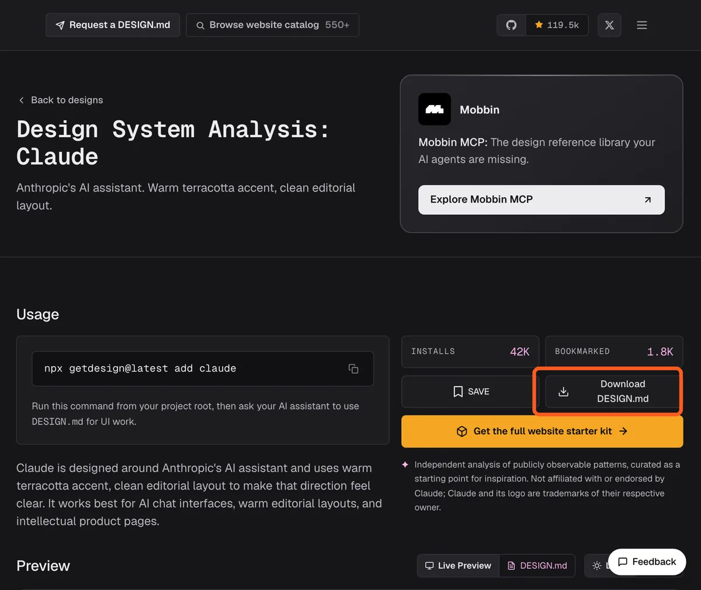Click the npx getdesign command field

point(203,369)
